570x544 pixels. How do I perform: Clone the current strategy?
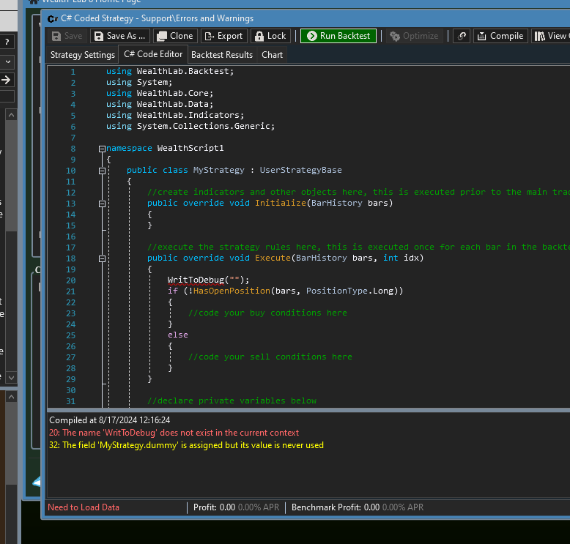174,36
